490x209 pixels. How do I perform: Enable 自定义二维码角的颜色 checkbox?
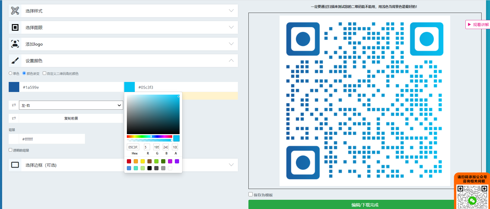pyautogui.click(x=44, y=73)
